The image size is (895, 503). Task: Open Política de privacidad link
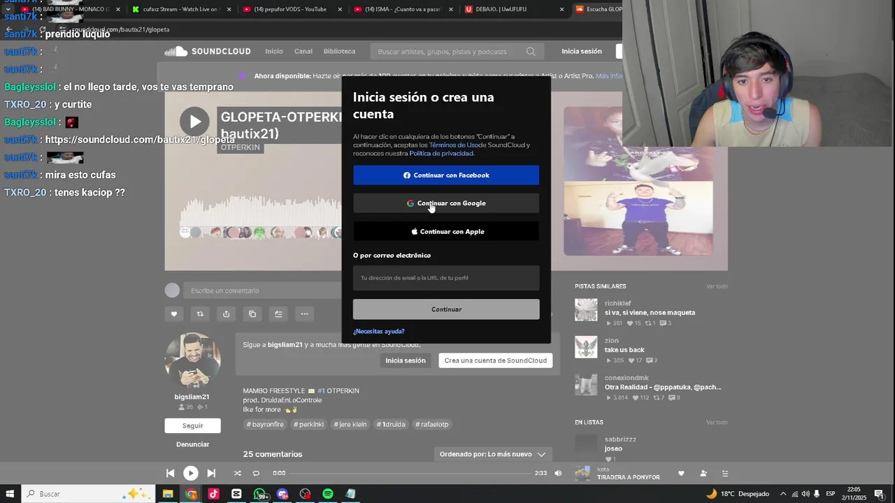point(441,154)
